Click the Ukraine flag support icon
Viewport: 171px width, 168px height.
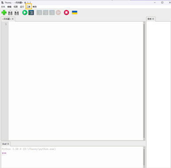click(74, 12)
